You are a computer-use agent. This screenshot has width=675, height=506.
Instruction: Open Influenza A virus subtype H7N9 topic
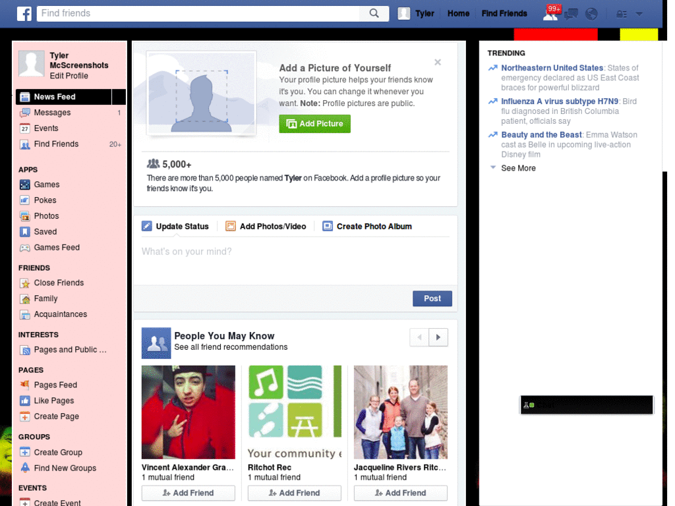560,101
